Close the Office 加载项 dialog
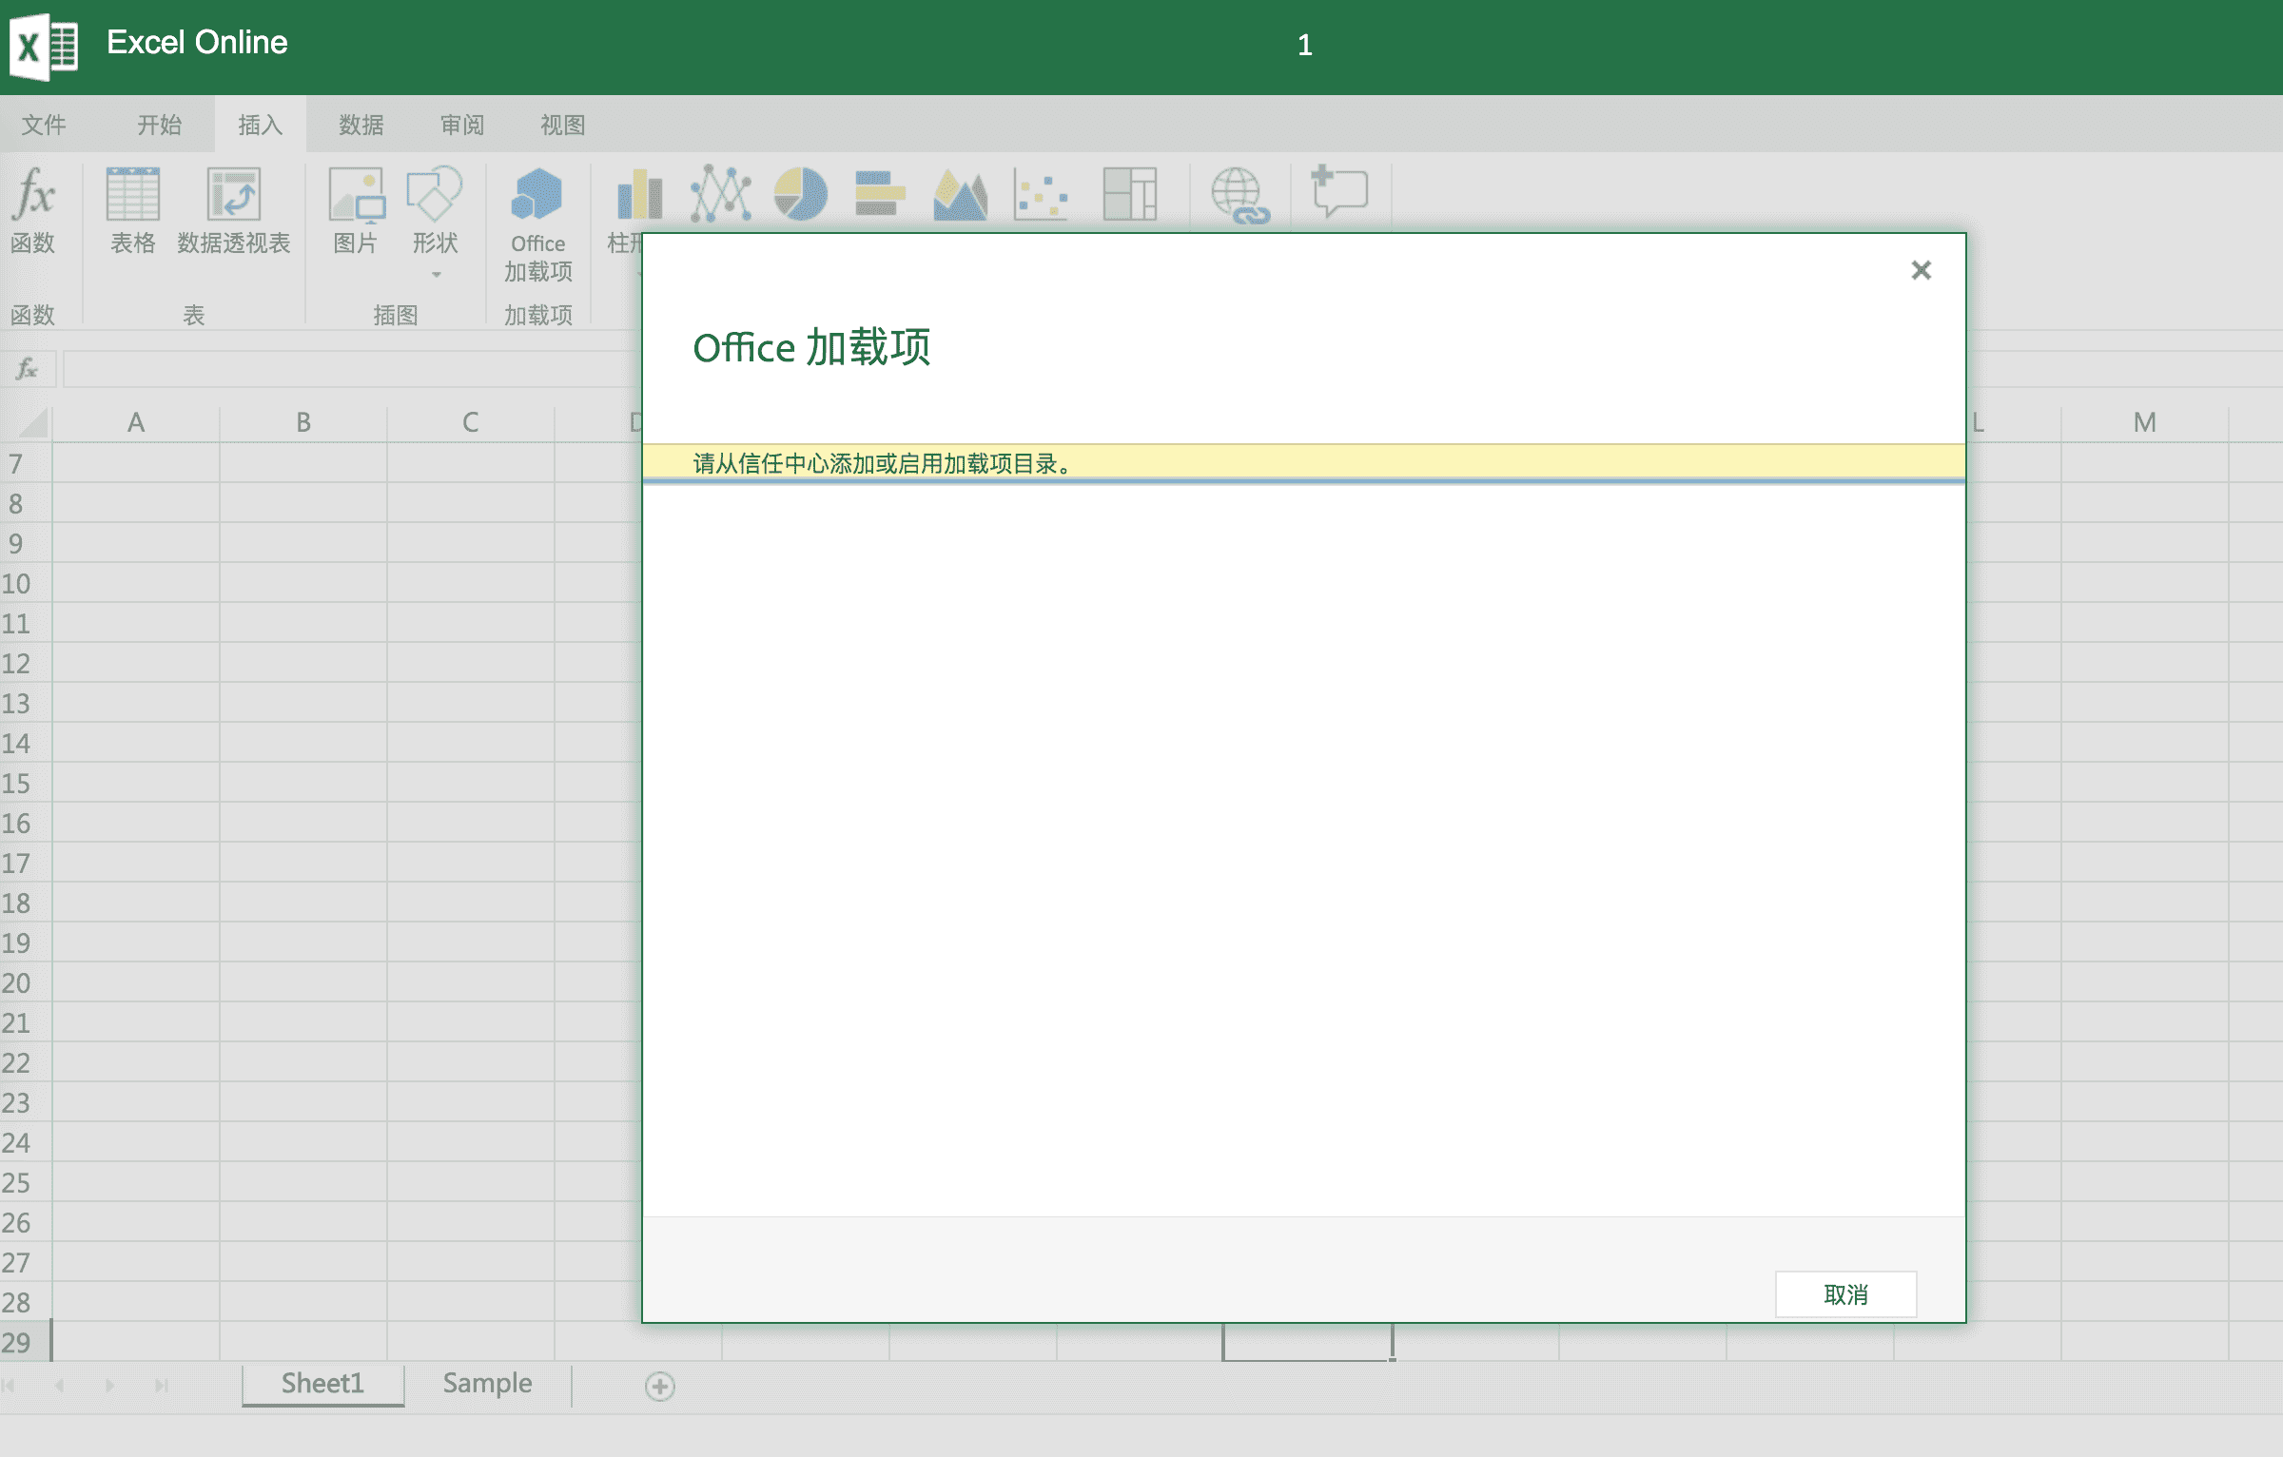This screenshot has width=2283, height=1457. (x=1921, y=270)
